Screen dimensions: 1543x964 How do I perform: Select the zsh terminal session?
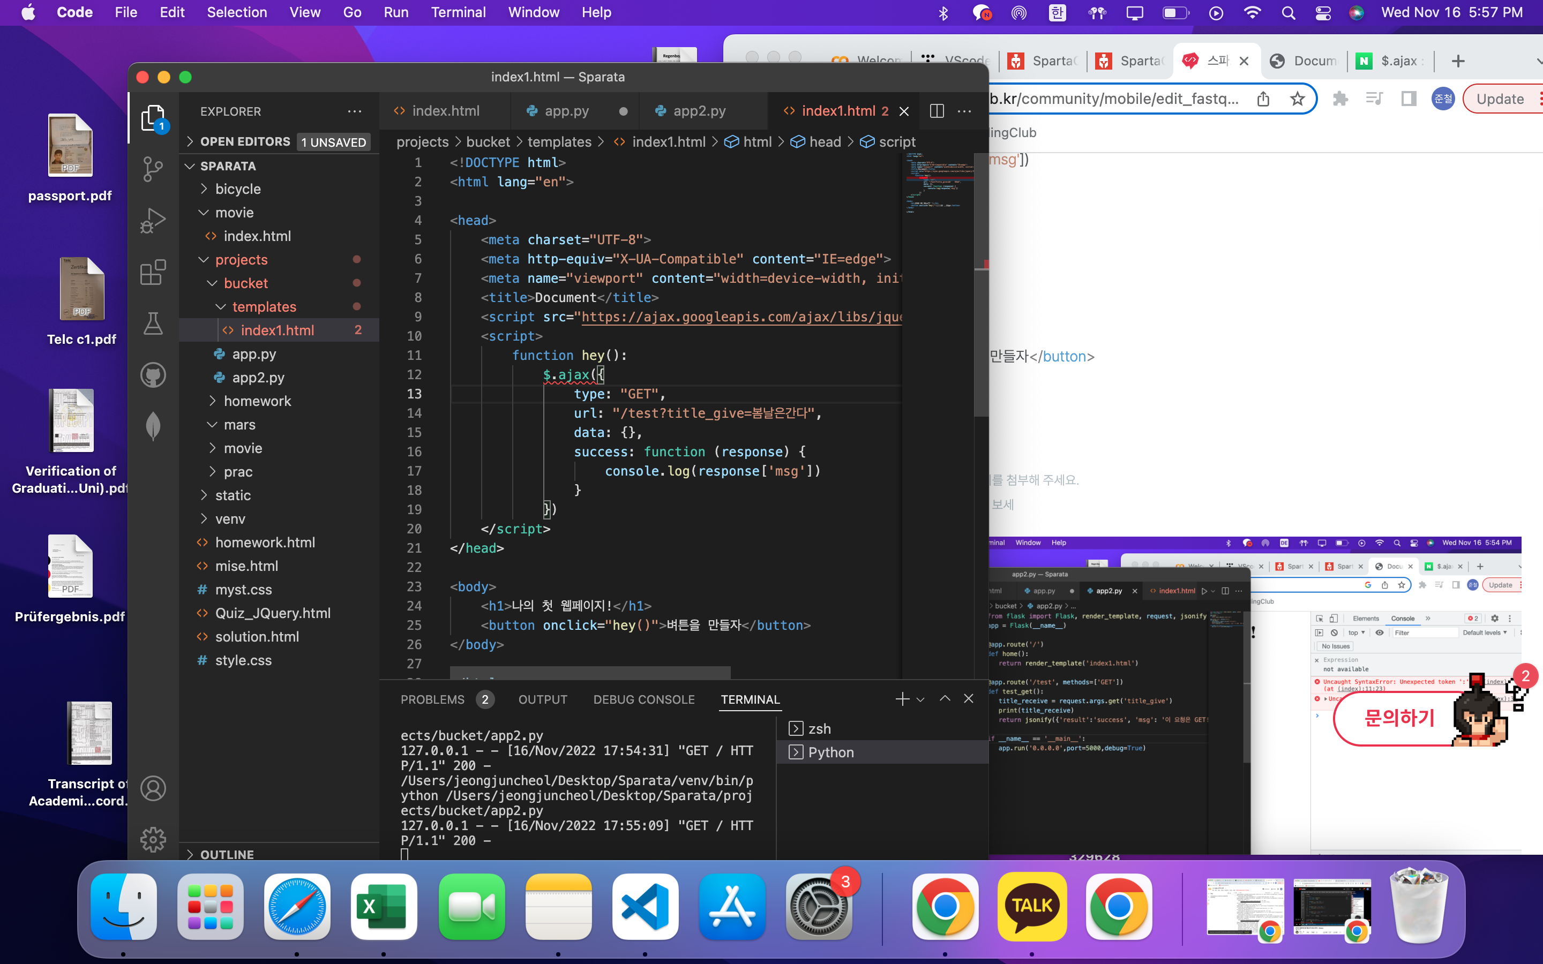tap(883, 729)
